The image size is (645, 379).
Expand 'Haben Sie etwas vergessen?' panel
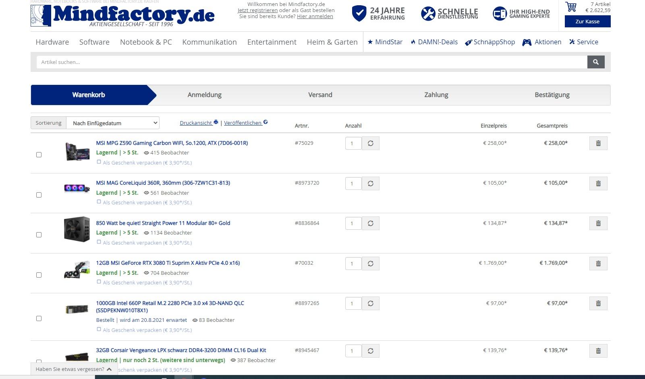[x=74, y=369]
